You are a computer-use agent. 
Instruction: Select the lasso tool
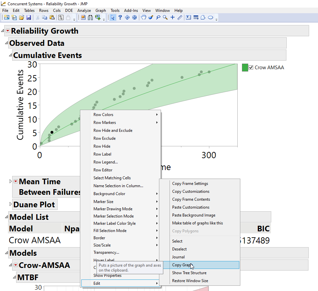[158, 17]
